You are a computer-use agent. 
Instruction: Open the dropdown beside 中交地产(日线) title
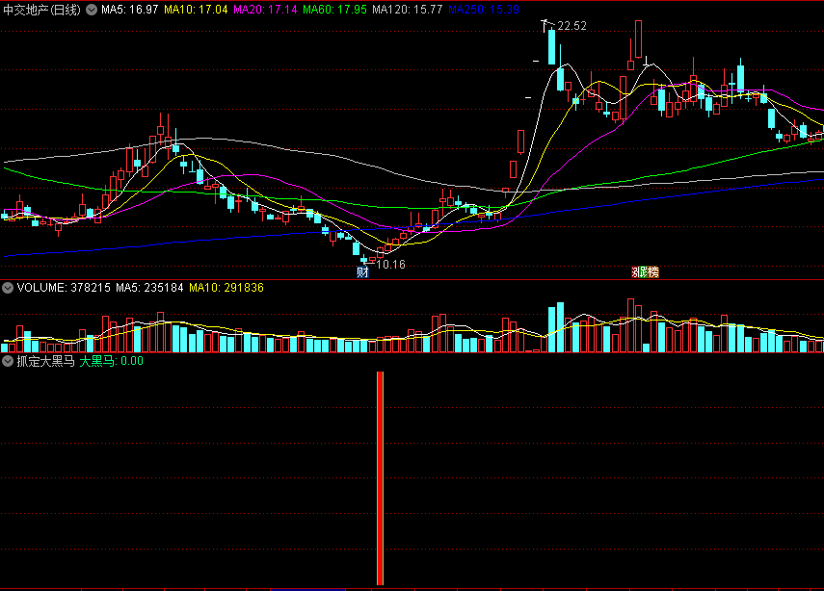click(92, 10)
